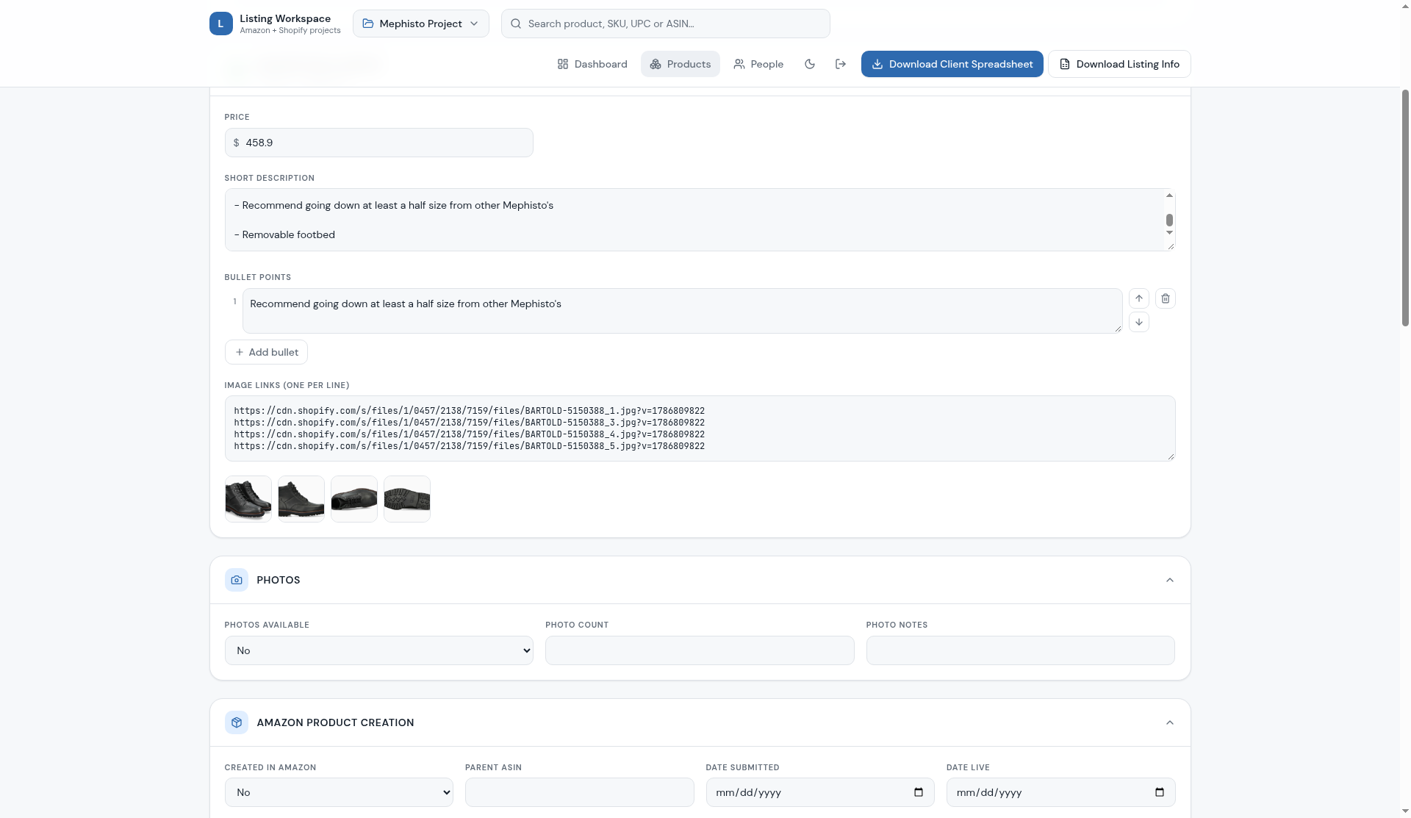Select the Products tab

[681, 64]
